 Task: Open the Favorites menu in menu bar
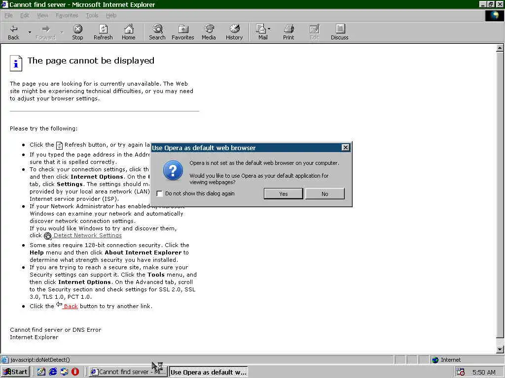click(x=67, y=15)
